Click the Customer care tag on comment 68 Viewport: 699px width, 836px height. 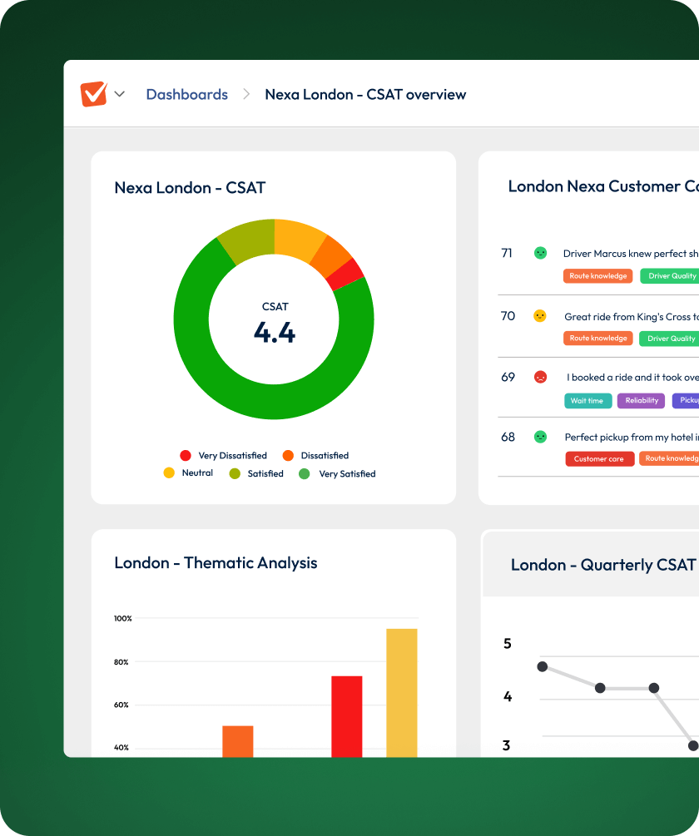coord(599,459)
